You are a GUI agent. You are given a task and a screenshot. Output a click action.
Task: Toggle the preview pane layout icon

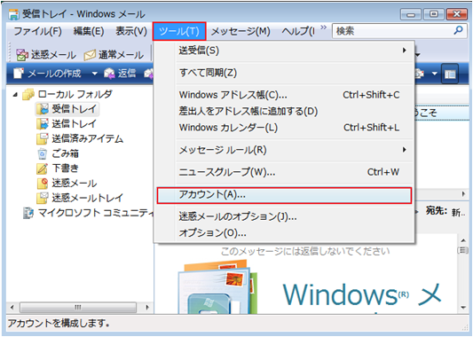click(450, 74)
